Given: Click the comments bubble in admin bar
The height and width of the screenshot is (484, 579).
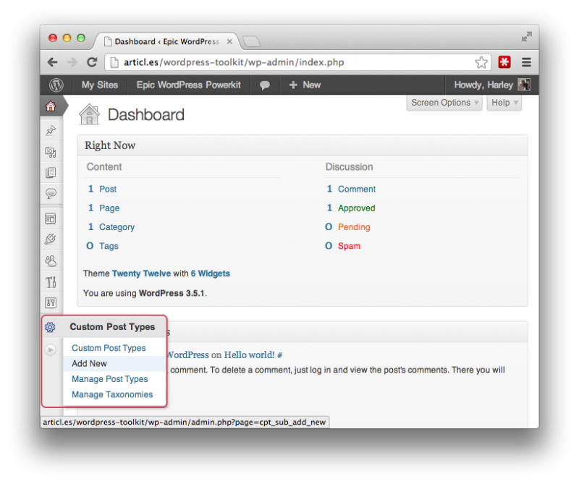Looking at the screenshot, I should [x=265, y=85].
